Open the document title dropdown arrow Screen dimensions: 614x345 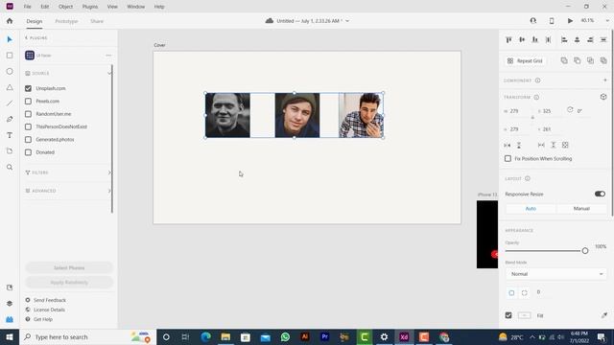pyautogui.click(x=347, y=21)
